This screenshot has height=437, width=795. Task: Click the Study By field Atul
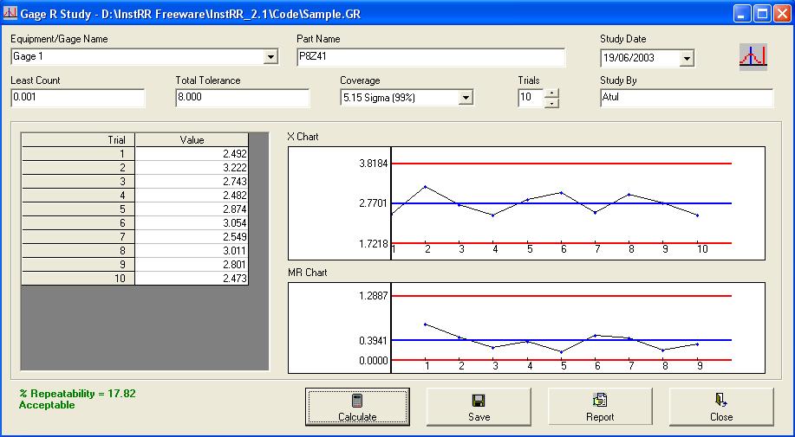click(687, 98)
